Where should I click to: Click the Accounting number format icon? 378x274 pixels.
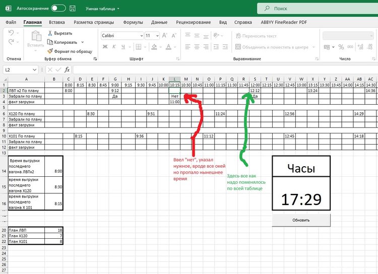[327, 47]
